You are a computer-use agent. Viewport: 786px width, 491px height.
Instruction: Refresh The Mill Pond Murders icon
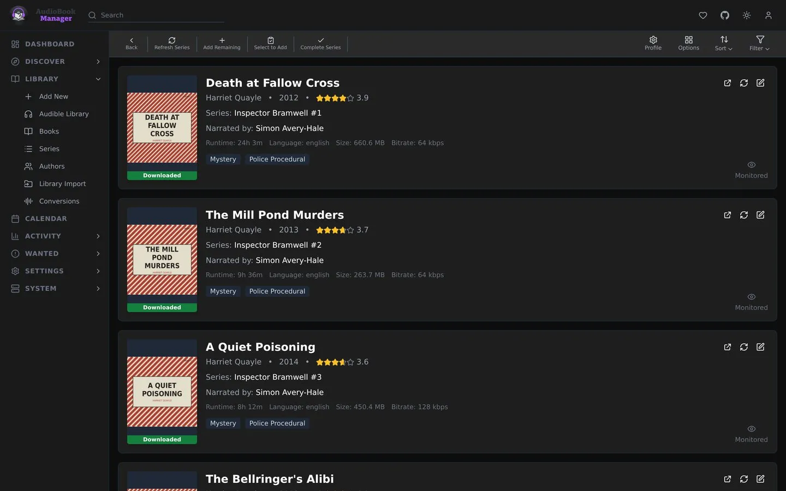tap(743, 215)
